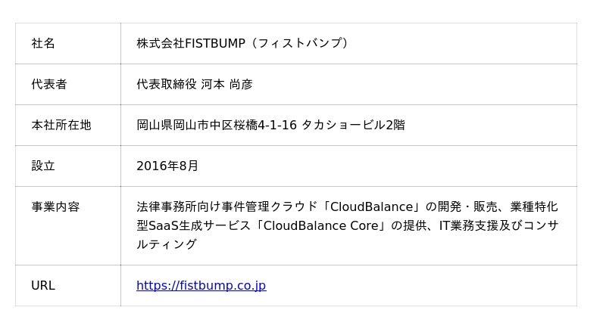The width and height of the screenshot is (606, 329).
Task: Click the （フィストバンプ） katakana reading
Action: (301, 44)
